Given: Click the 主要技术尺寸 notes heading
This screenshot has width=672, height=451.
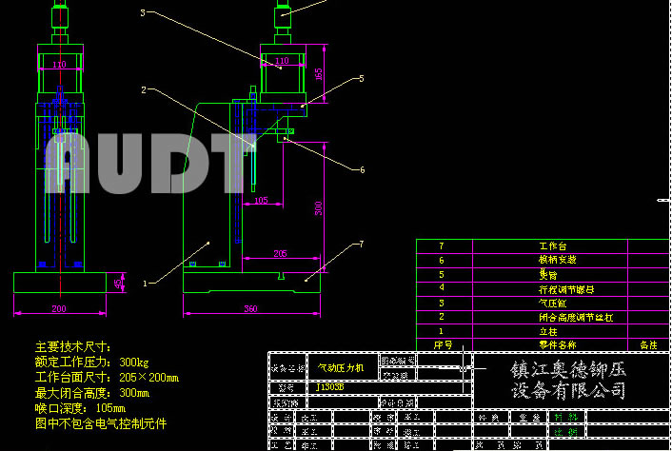Looking at the screenshot, I should point(74,346).
